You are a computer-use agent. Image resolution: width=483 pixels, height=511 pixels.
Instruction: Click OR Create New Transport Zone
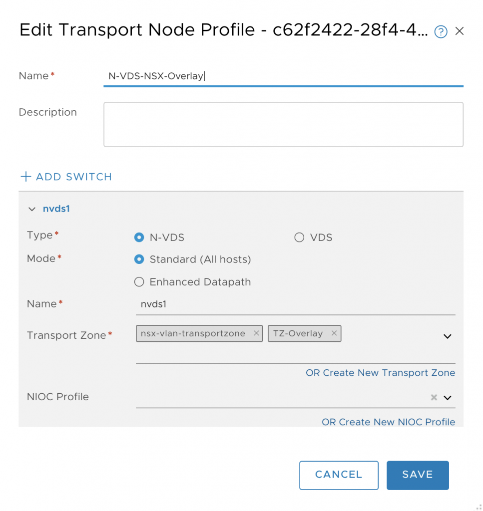point(380,372)
